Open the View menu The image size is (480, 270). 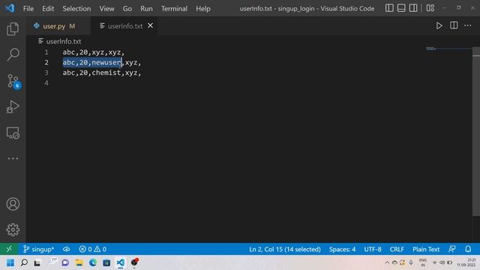[106, 8]
